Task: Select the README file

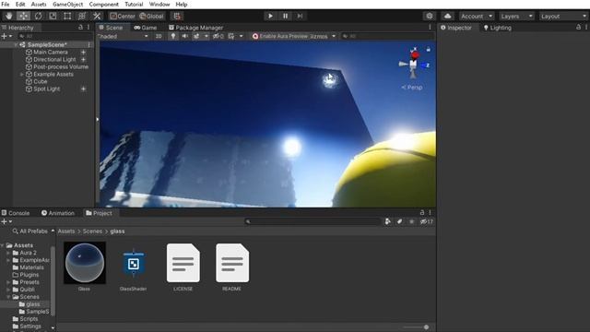Action: pyautogui.click(x=232, y=263)
